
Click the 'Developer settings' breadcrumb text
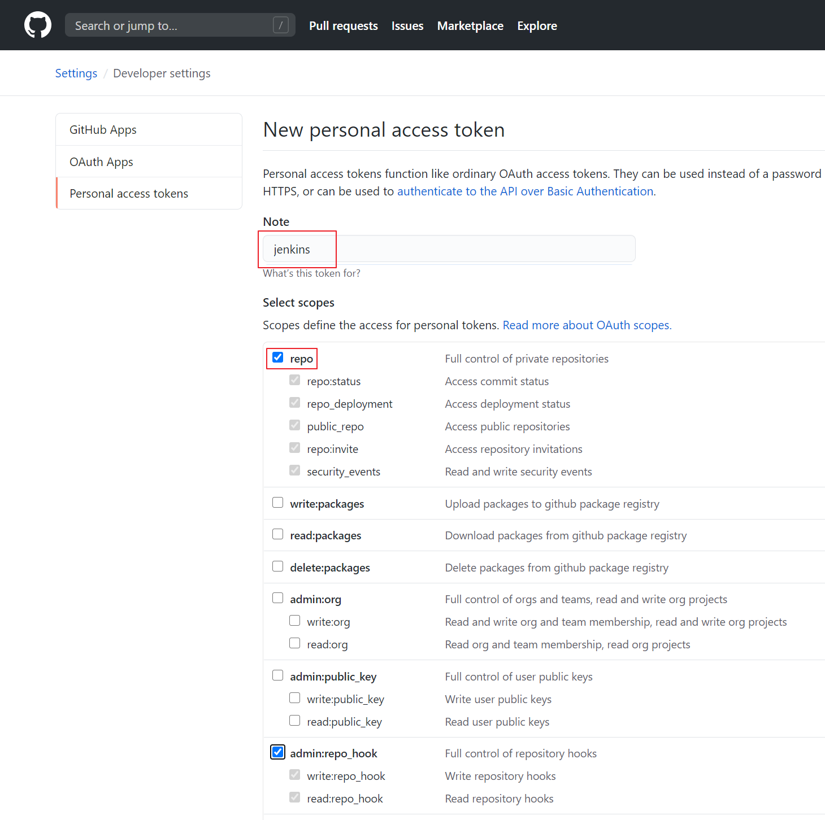pos(162,73)
